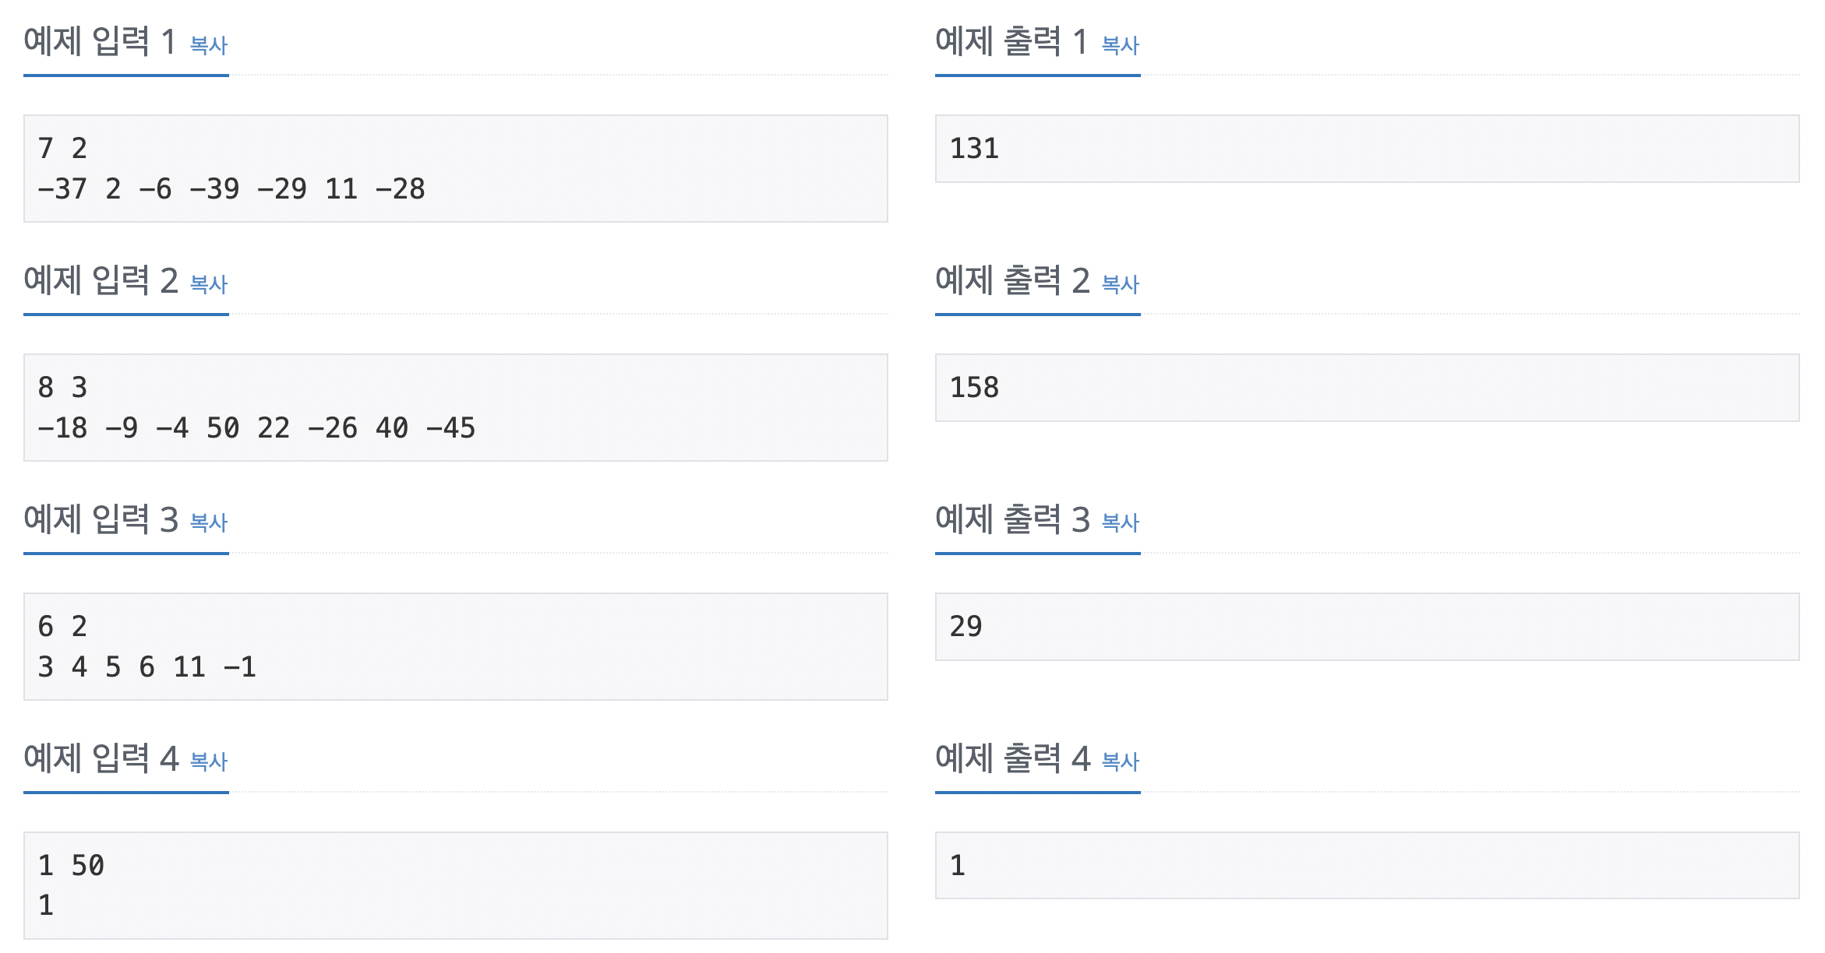Screen dimensions: 1825x953
Task: Click the example output 4 box
Action: tap(1368, 866)
